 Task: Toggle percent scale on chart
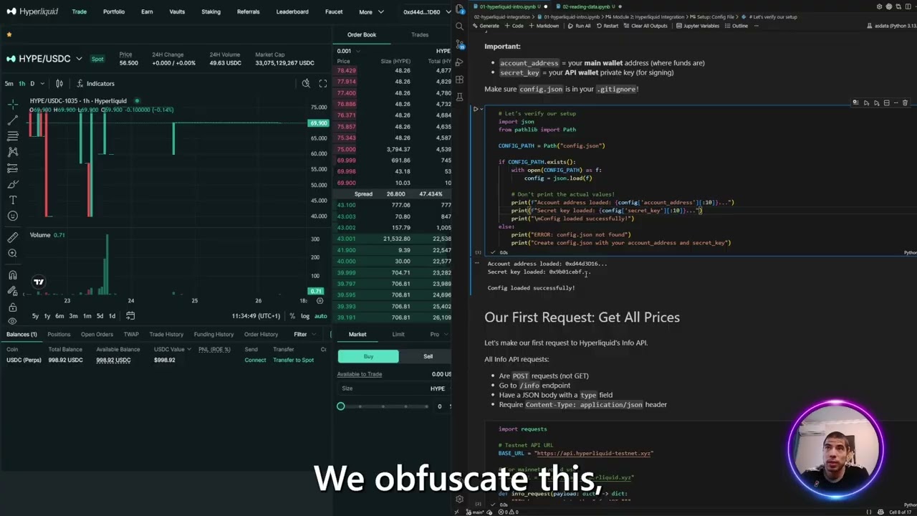tap(292, 316)
